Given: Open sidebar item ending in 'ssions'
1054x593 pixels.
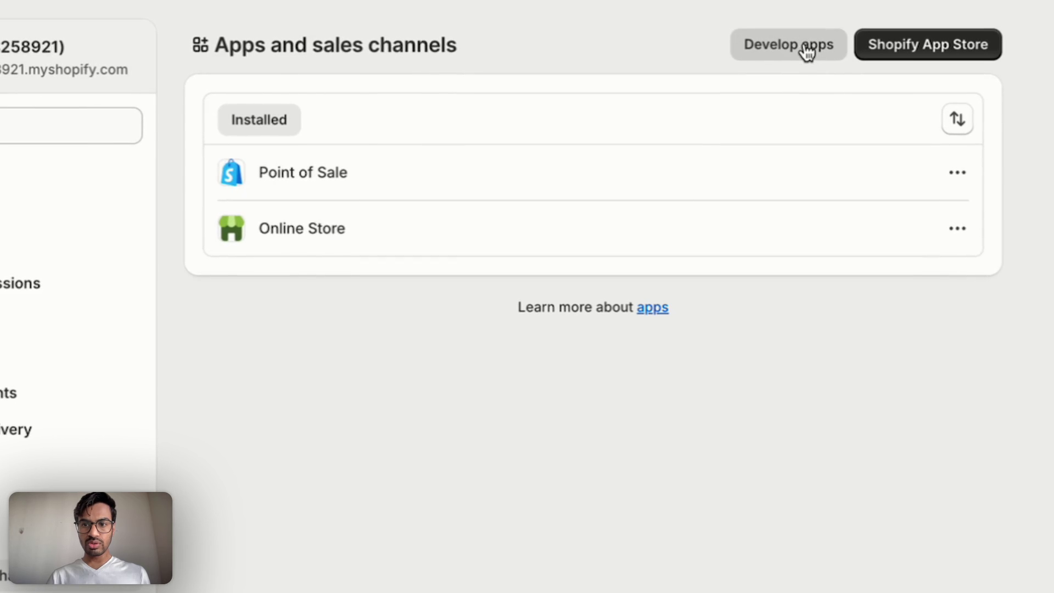Looking at the screenshot, I should coord(20,283).
